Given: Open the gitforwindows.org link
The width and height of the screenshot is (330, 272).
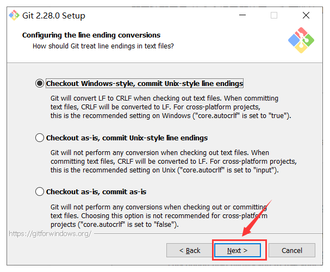Looking at the screenshot, I should tap(50, 234).
